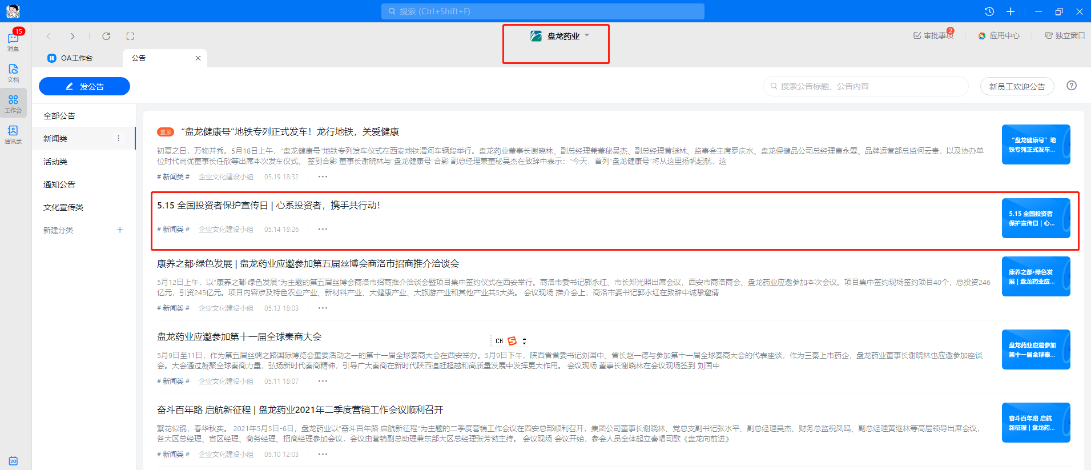This screenshot has height=470, width=1091.
Task: Open the Documents icon in sidebar
Action: click(13, 72)
